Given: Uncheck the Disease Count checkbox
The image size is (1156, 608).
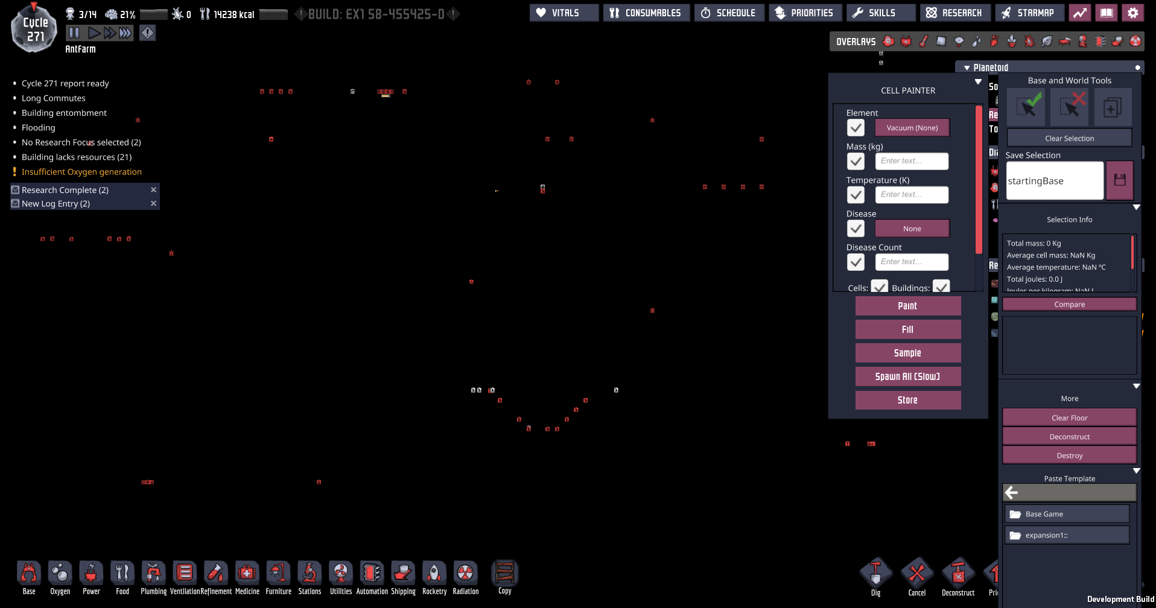Looking at the screenshot, I should pos(856,262).
